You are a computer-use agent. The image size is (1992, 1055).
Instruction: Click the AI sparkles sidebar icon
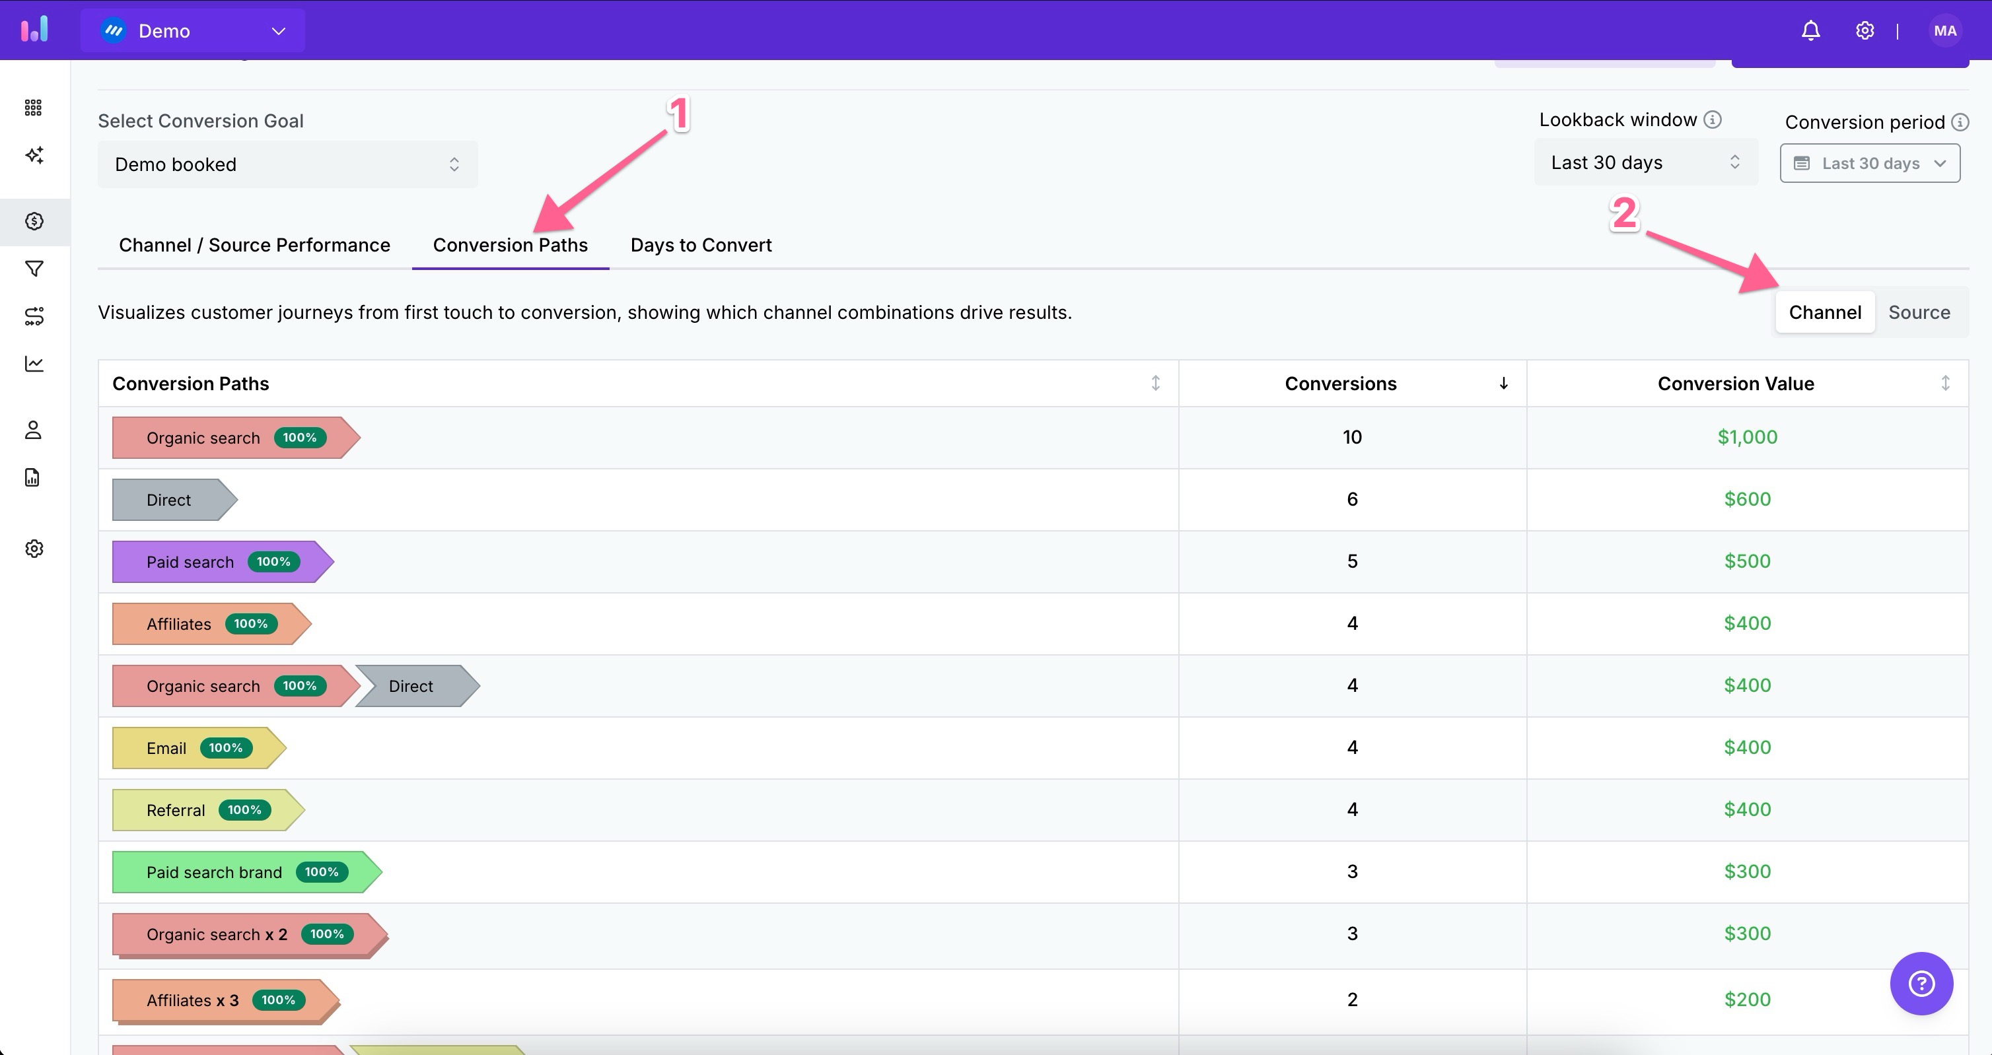click(33, 155)
